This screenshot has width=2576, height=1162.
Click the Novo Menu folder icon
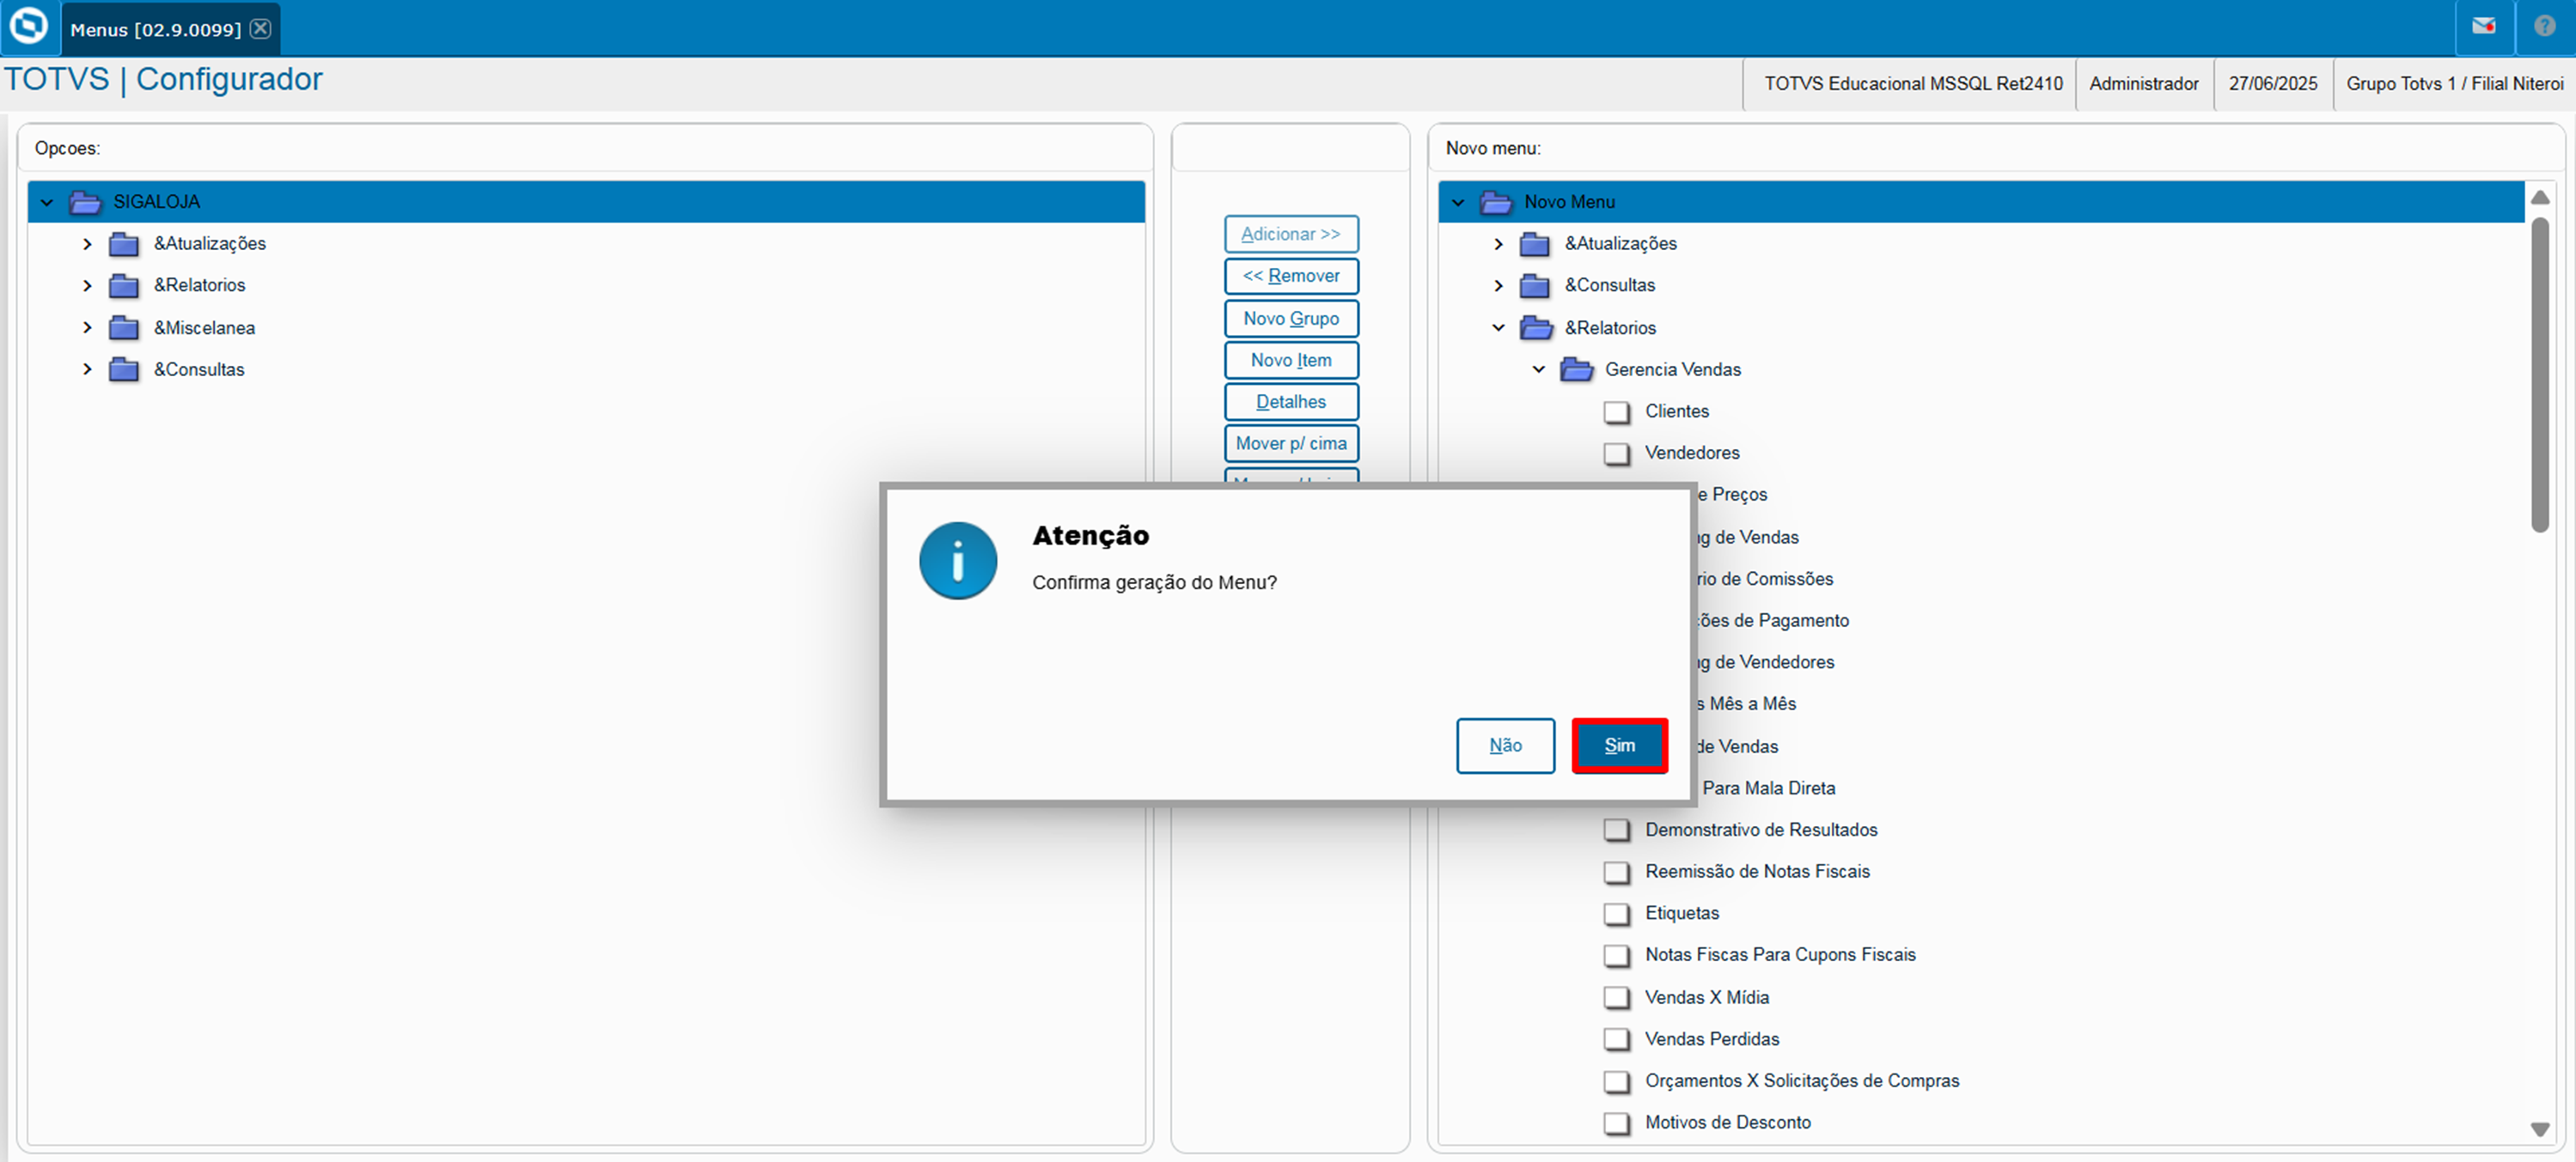click(x=1496, y=203)
